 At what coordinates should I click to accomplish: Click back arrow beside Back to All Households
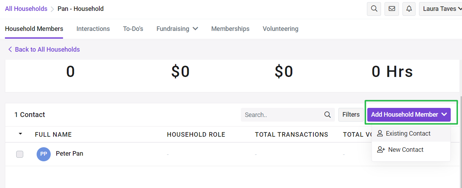pos(10,49)
